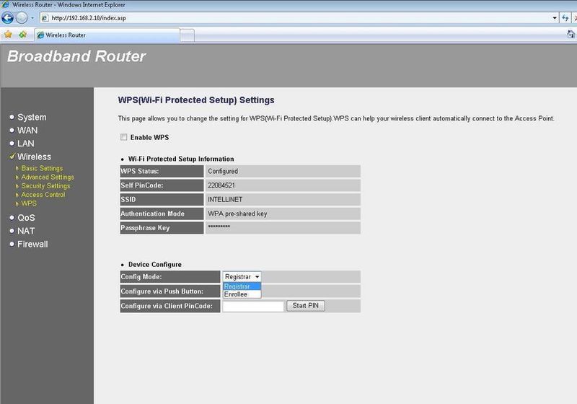This screenshot has height=404, width=577.
Task: Click the WPA pre-shared key authentication value
Action: 237,214
